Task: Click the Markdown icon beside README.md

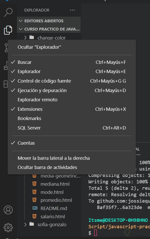Action: point(35,208)
